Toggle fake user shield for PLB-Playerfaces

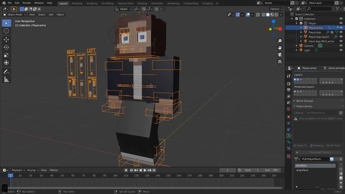(x=332, y=159)
